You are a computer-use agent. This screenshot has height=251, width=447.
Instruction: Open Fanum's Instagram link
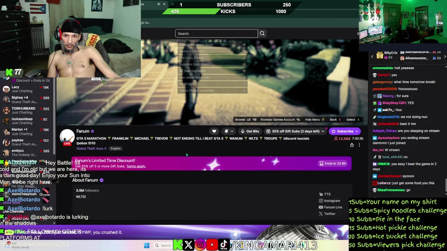[x=329, y=201]
